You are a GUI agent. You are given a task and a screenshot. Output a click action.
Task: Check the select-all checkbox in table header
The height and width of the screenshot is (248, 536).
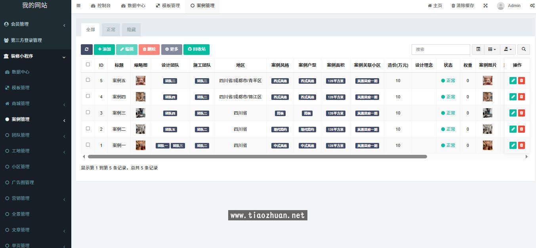88,64
